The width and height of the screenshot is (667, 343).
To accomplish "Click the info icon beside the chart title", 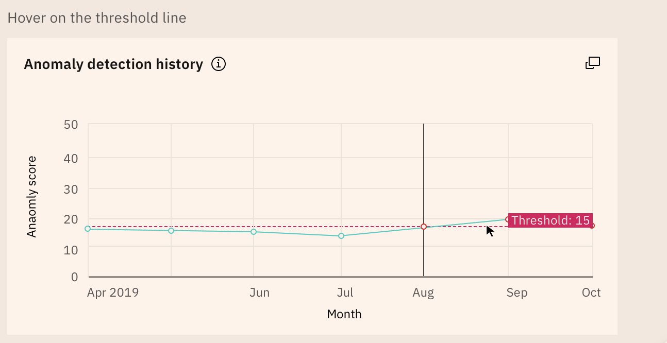I will click(x=219, y=63).
